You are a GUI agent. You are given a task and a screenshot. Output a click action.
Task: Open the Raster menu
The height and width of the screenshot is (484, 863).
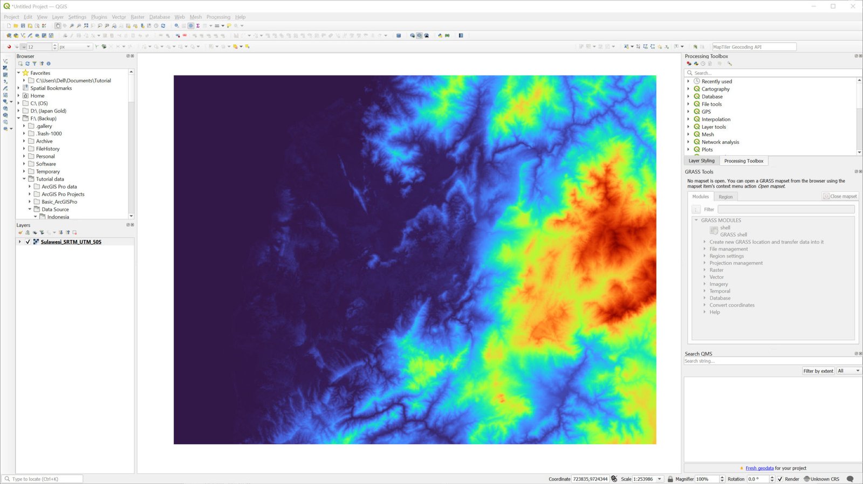point(137,17)
